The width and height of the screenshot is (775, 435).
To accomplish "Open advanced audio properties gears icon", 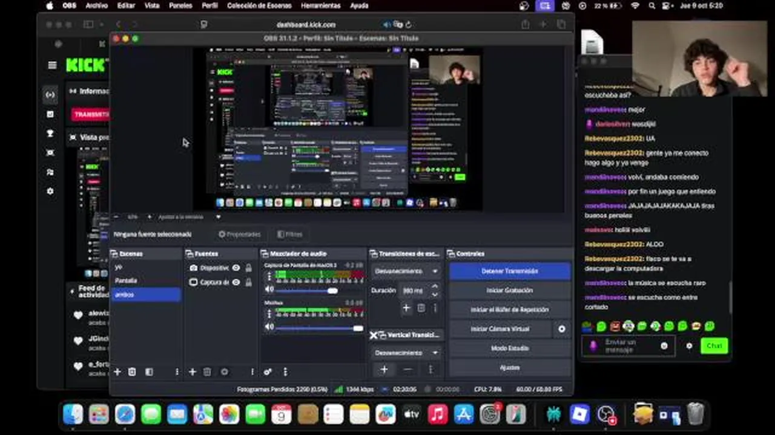I will point(268,372).
